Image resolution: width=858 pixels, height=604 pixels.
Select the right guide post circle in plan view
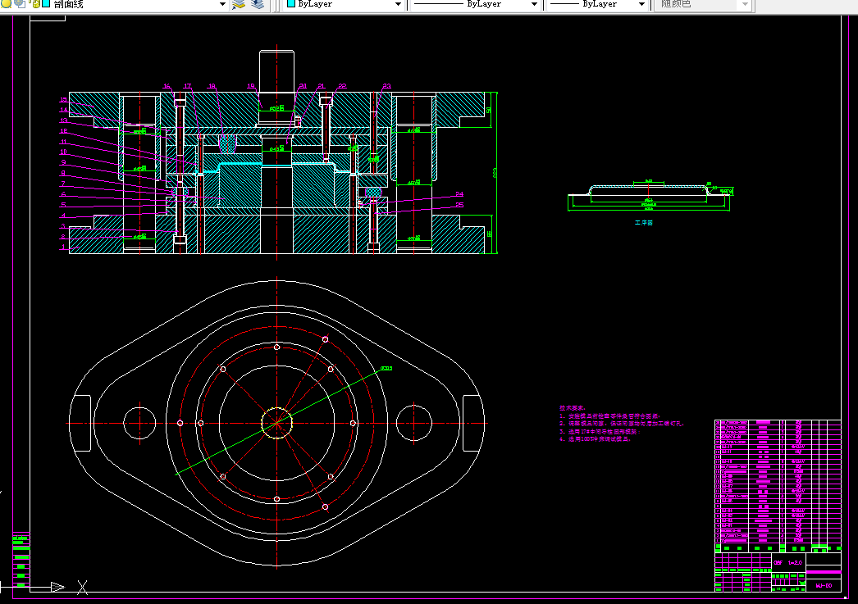414,423
